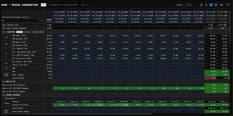The image size is (233, 116).
Task: Click the 145 Rule of 40 GP Margin cell
Action: [x=210, y=85]
